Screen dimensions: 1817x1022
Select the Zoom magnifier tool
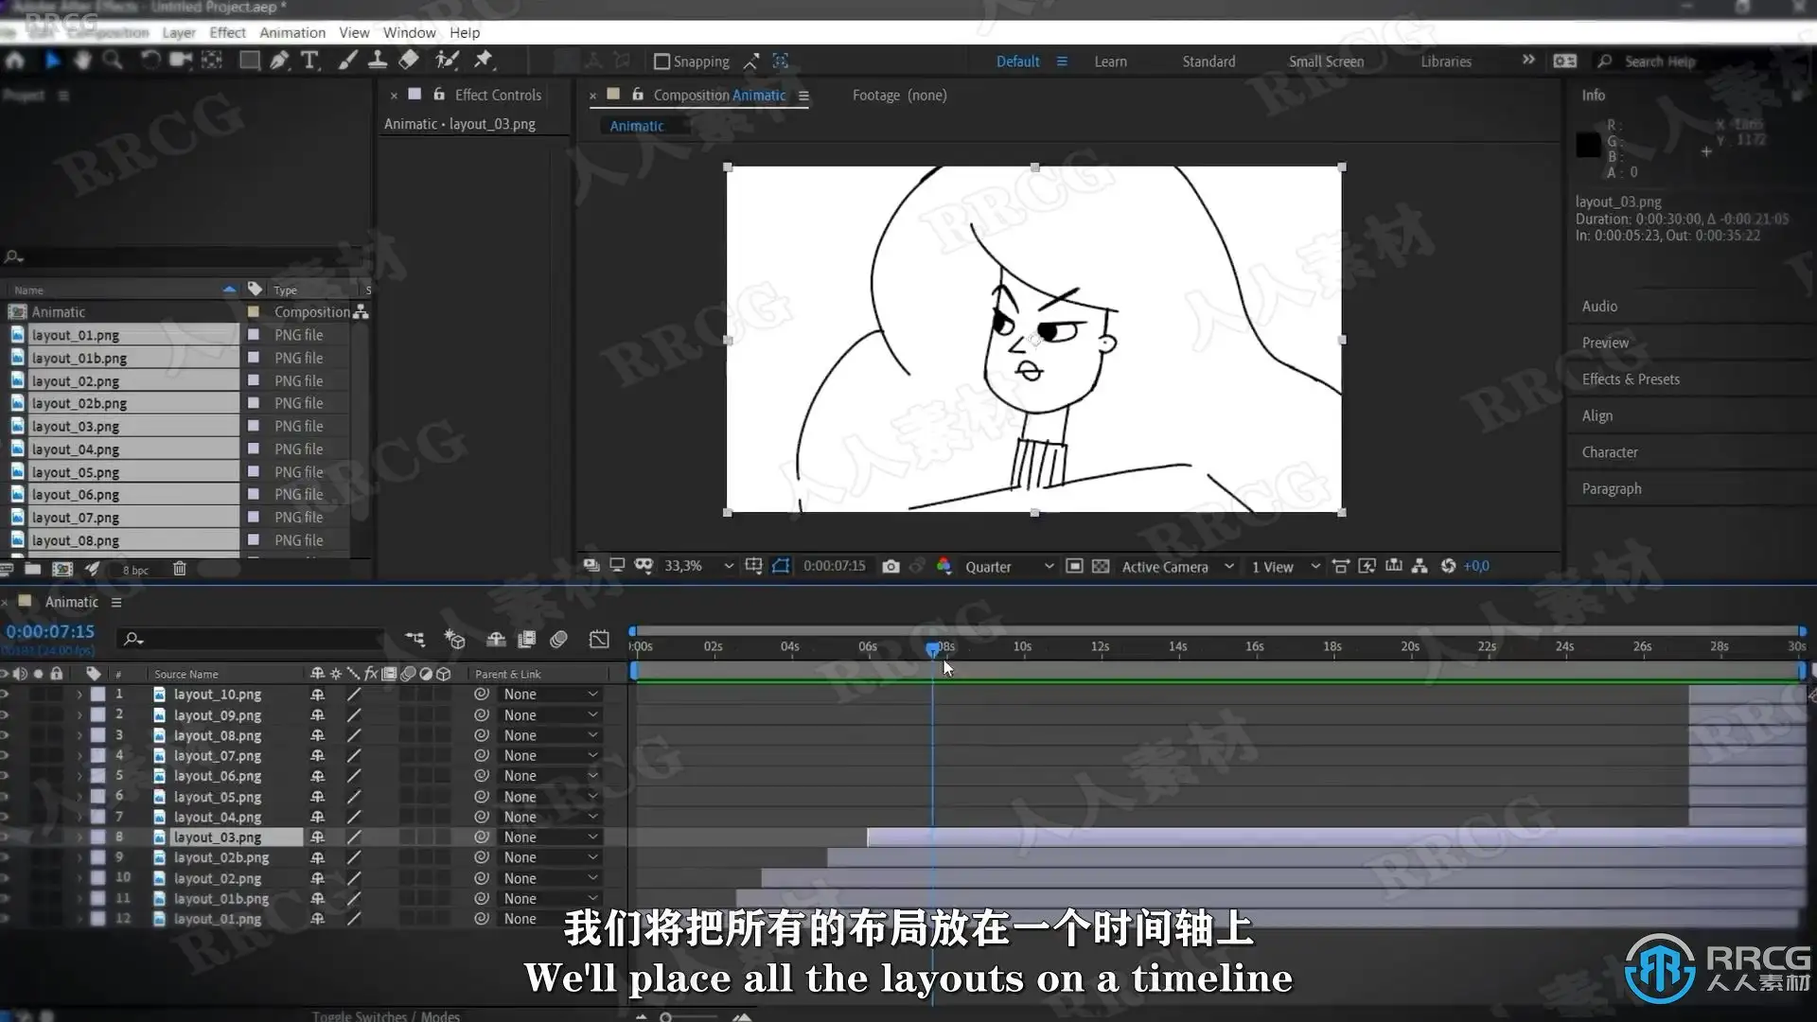tap(113, 61)
